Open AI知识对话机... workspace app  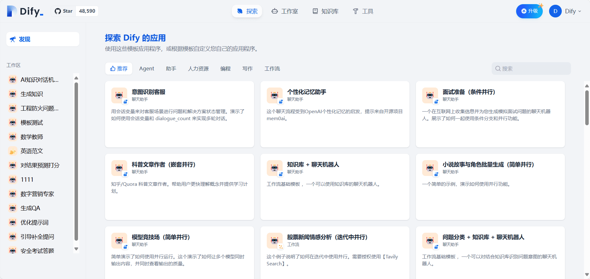coord(40,80)
